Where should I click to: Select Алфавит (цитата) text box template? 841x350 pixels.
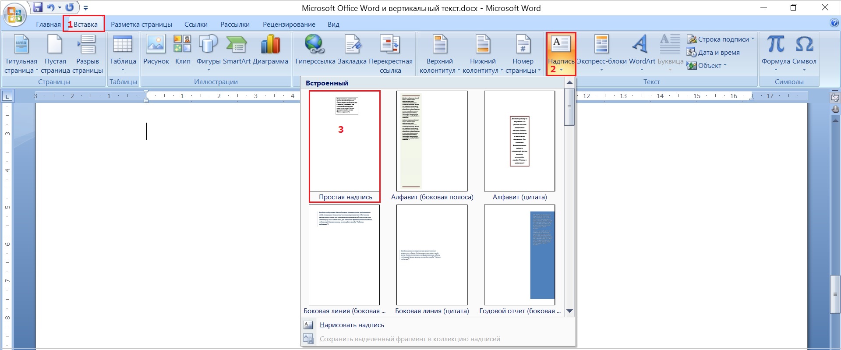point(519,146)
